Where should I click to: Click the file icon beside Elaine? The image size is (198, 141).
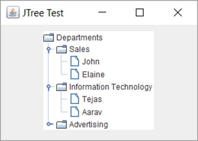point(75,74)
